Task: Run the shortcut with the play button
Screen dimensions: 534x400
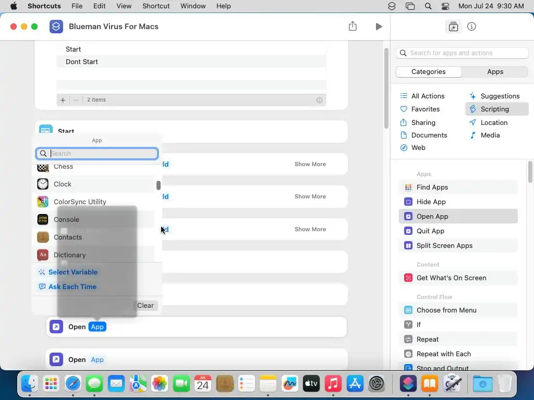Action: pyautogui.click(x=379, y=27)
